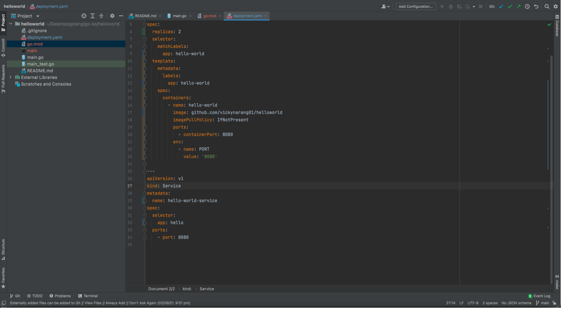Switch to the main.go editor tab
This screenshot has height=309, width=562.
tap(179, 16)
